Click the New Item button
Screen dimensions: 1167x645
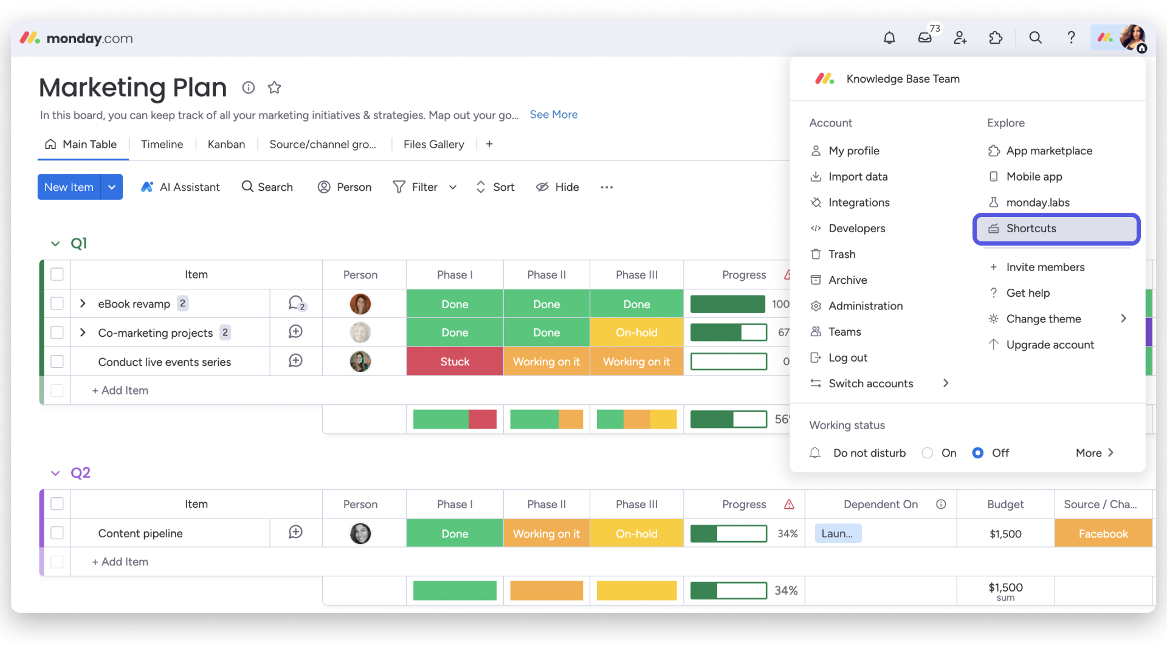pyautogui.click(x=69, y=187)
